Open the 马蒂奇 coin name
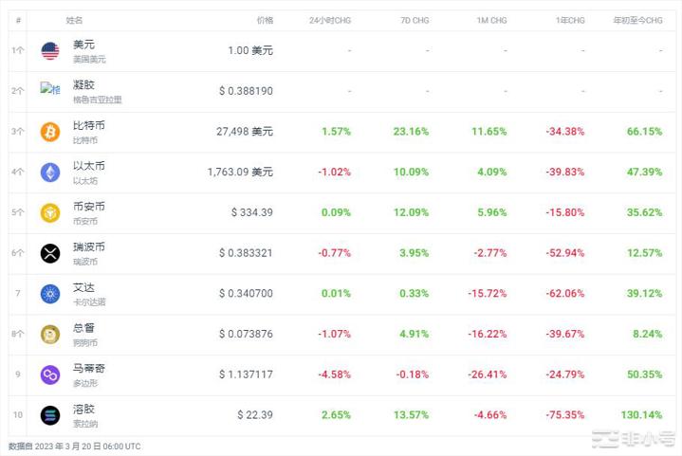The image size is (682, 456). pos(89,368)
